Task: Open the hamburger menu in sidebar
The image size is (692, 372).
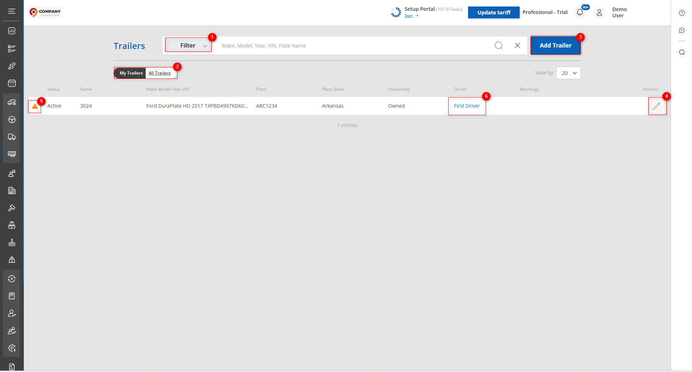Action: (x=12, y=11)
